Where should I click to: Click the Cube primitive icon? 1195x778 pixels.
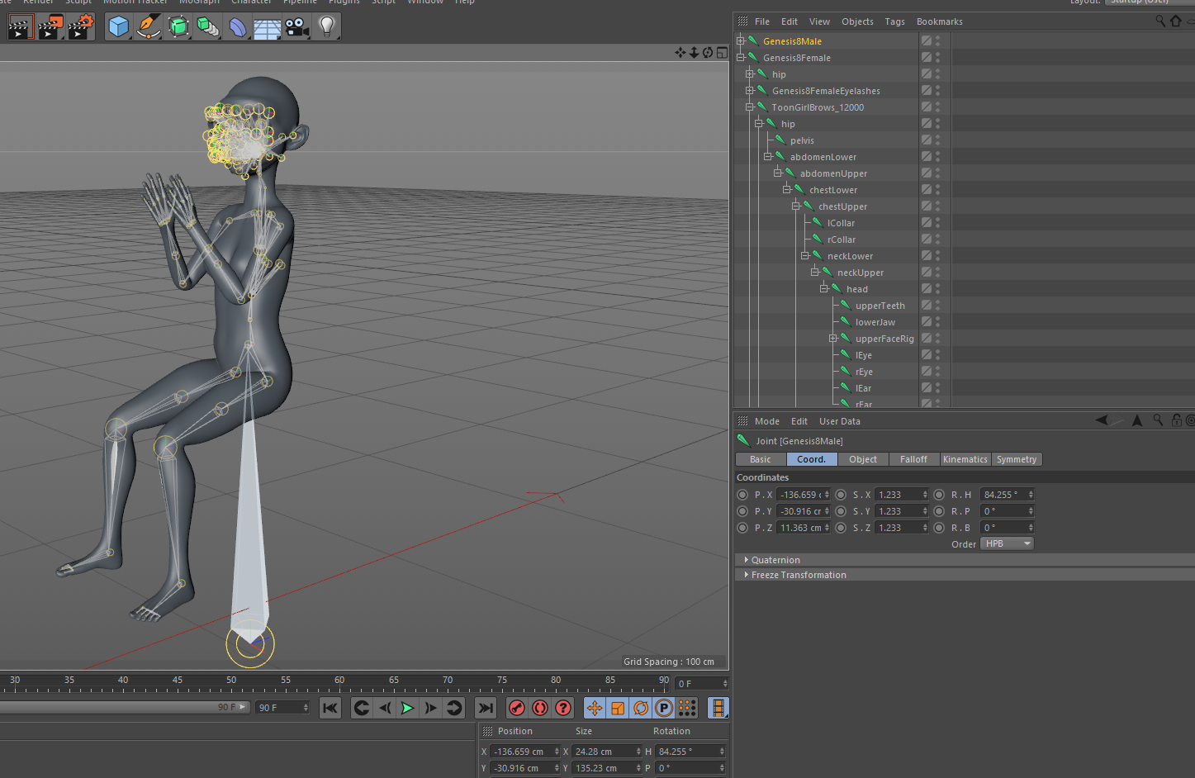click(x=119, y=27)
